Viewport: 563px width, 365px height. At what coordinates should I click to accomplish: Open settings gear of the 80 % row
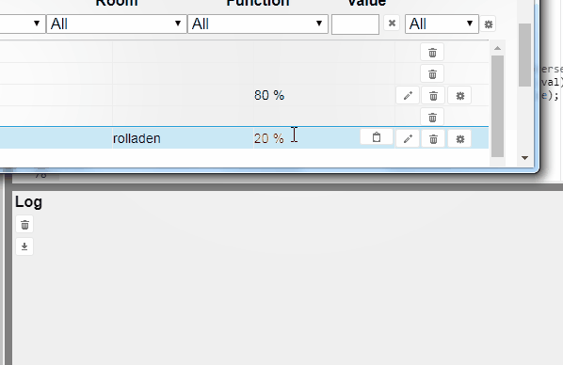tap(460, 96)
